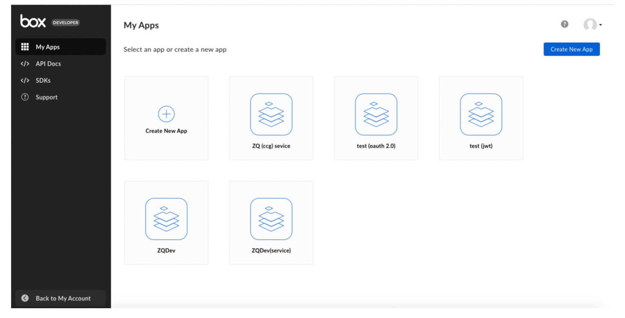Click the ZQDev app icon
Viewport: 625px width, 318px height.
(x=166, y=219)
